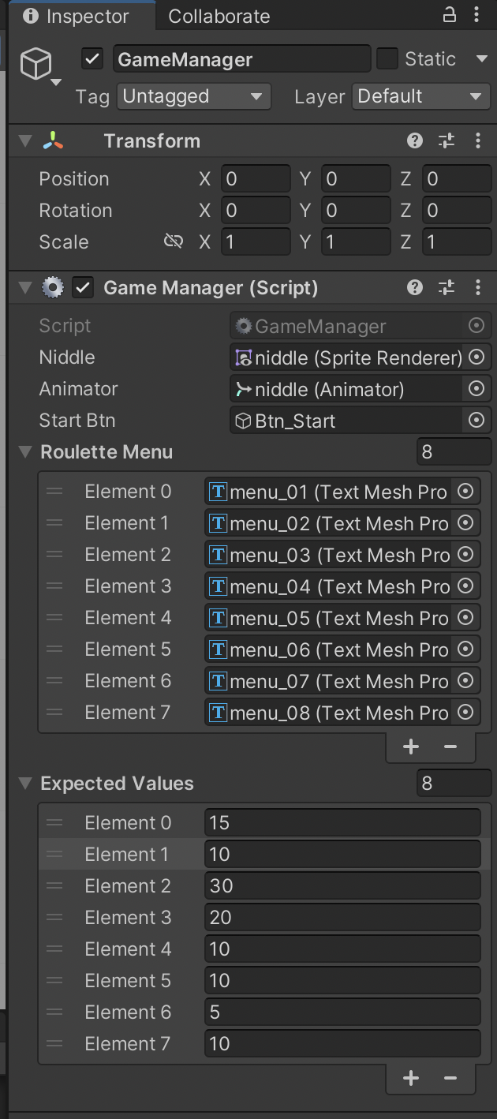497x1119 pixels.
Task: Open Transform component preset settings icon
Action: tap(447, 141)
